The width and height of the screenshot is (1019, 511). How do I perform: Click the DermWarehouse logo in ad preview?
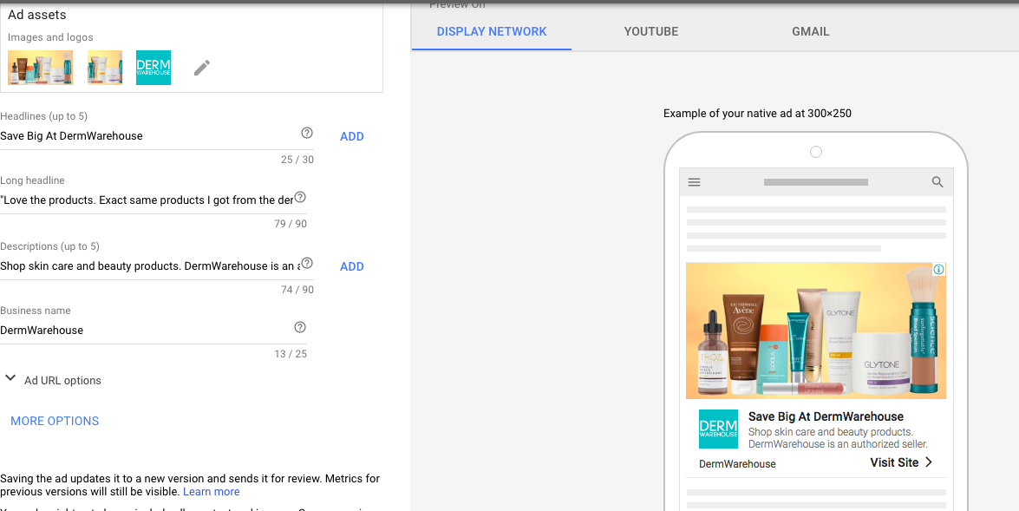(x=718, y=429)
